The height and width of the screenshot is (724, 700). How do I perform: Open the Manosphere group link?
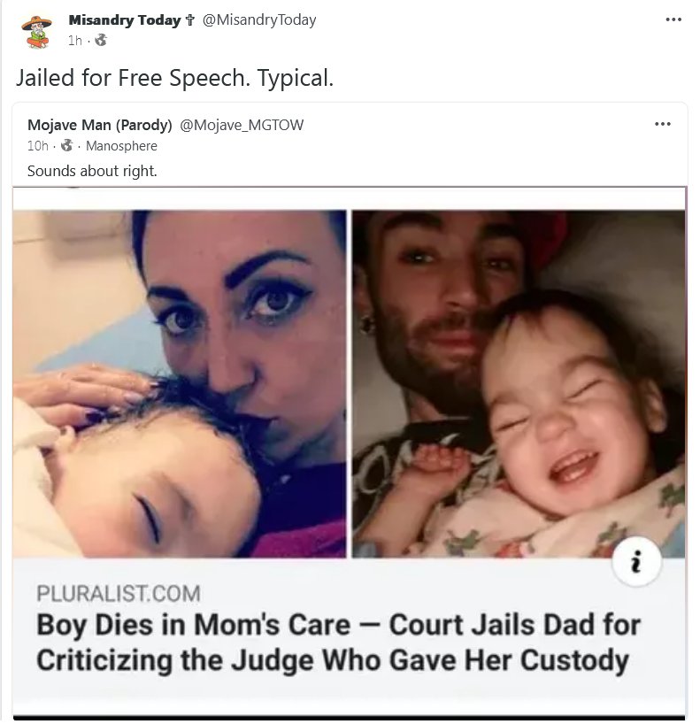(x=121, y=146)
